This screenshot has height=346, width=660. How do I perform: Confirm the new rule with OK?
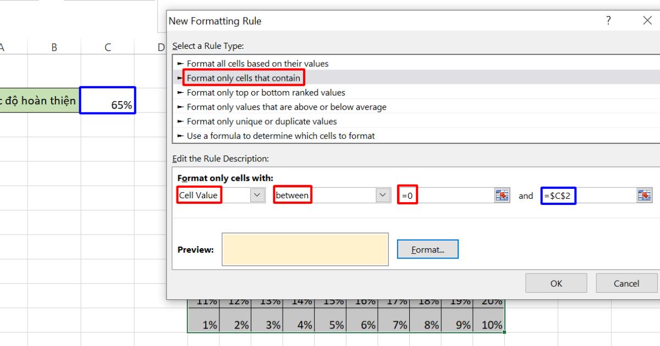(x=556, y=283)
